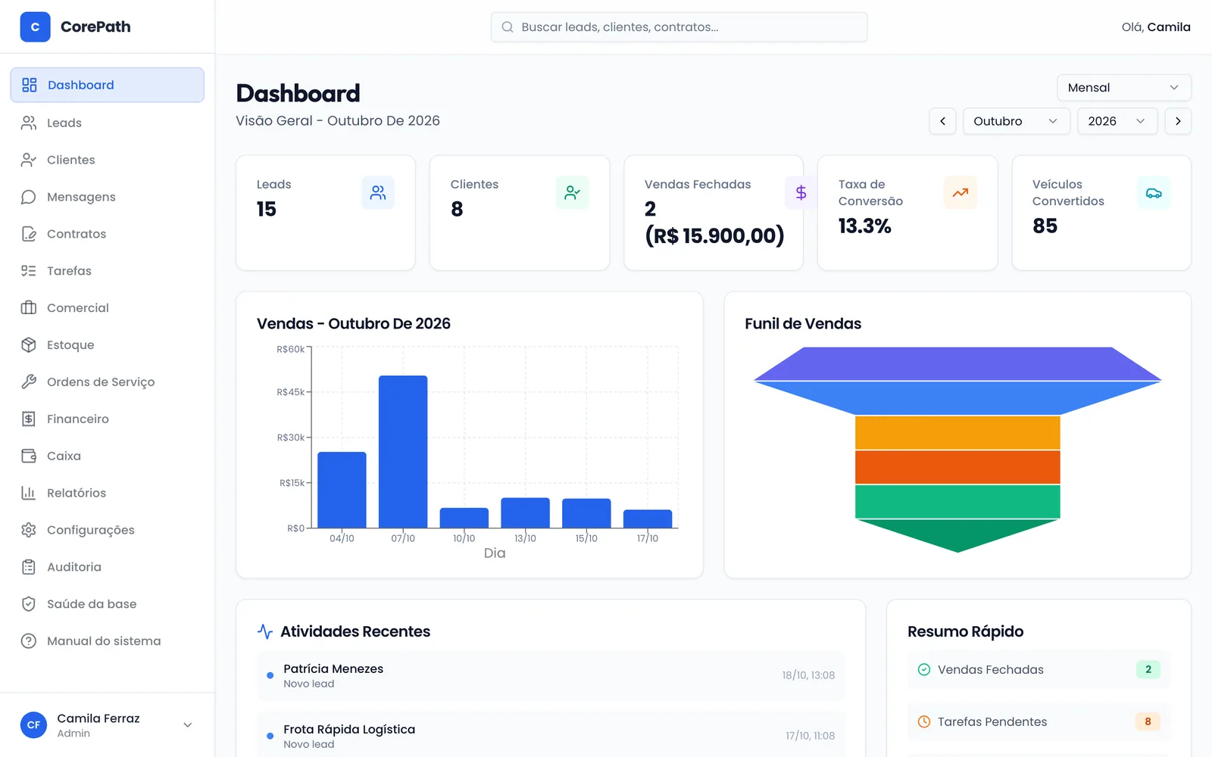1212x757 pixels.
Task: Click the Leads card users icon
Action: 378,193
